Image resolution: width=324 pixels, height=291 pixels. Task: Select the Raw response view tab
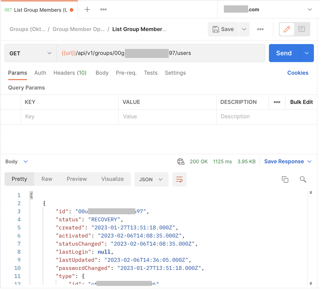47,179
